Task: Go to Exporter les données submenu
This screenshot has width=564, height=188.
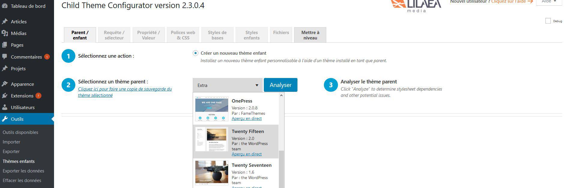Action: click(23, 171)
